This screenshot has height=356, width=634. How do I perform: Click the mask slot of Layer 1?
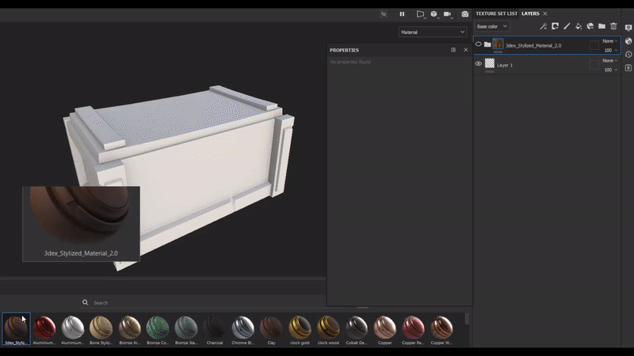point(594,65)
